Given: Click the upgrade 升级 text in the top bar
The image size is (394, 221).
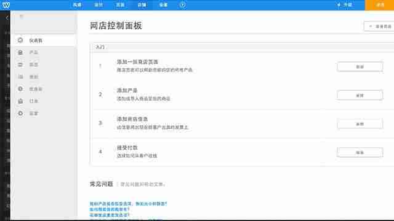Looking at the screenshot, I should pyautogui.click(x=348, y=5).
